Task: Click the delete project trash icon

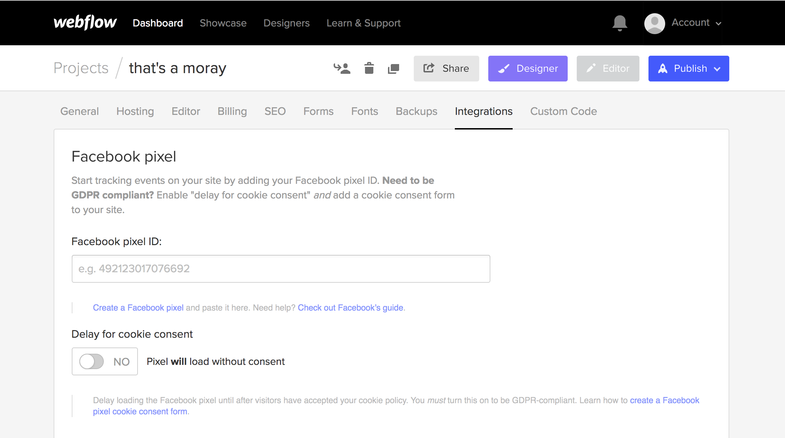Action: [x=369, y=68]
